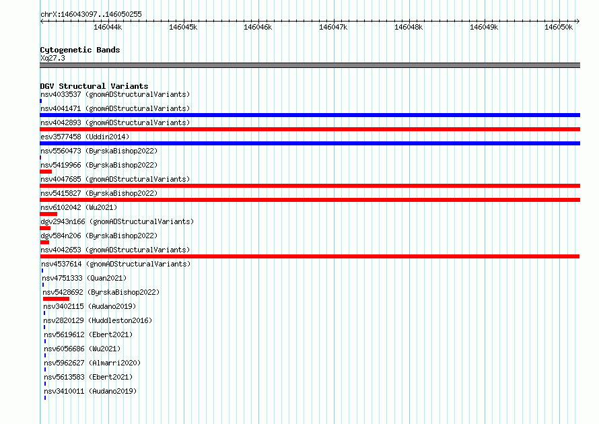The height and width of the screenshot is (424, 599).
Task: Click the red bar under nsv5428692
Action: pos(56,299)
